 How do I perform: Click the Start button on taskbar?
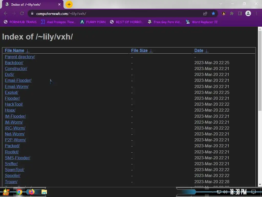(6, 192)
